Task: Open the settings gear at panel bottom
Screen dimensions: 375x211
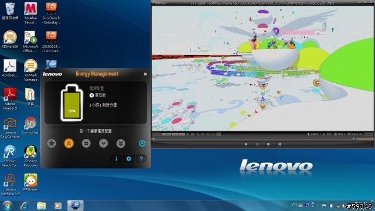Action: pos(129,159)
